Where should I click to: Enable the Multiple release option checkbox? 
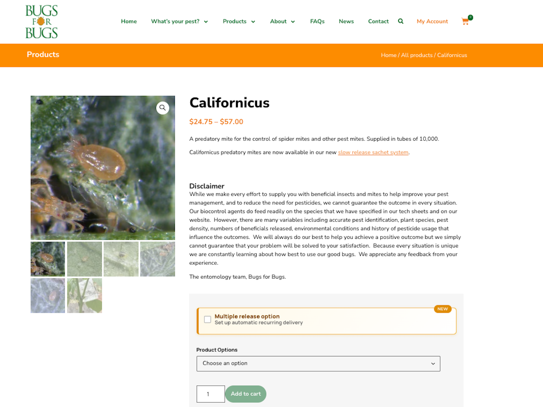click(207, 319)
